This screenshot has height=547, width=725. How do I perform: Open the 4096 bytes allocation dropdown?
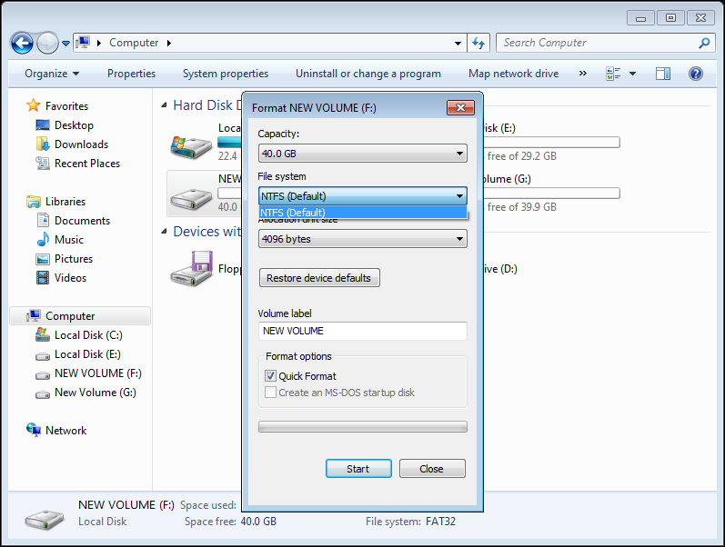click(362, 239)
